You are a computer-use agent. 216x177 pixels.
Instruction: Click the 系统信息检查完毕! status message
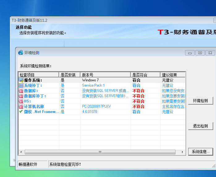[65, 164]
